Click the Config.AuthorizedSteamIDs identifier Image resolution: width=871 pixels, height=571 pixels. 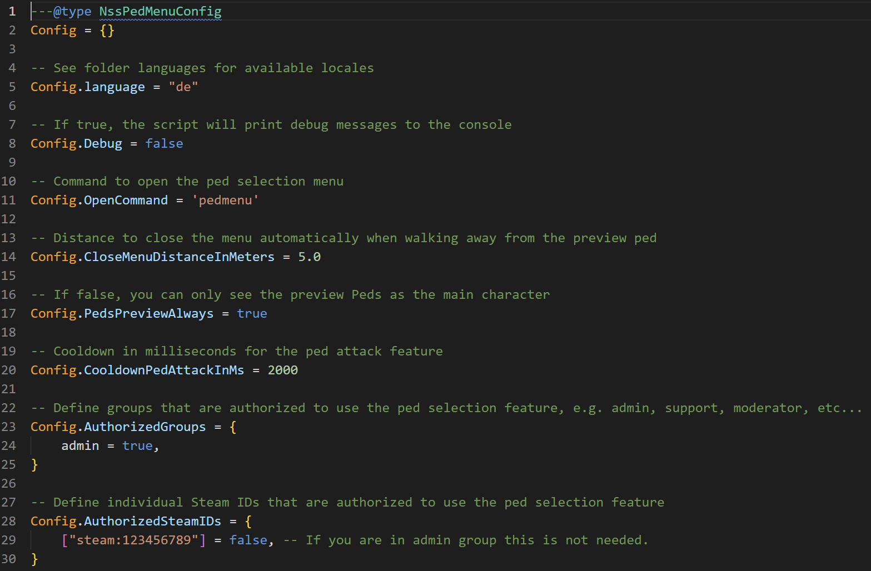(126, 521)
